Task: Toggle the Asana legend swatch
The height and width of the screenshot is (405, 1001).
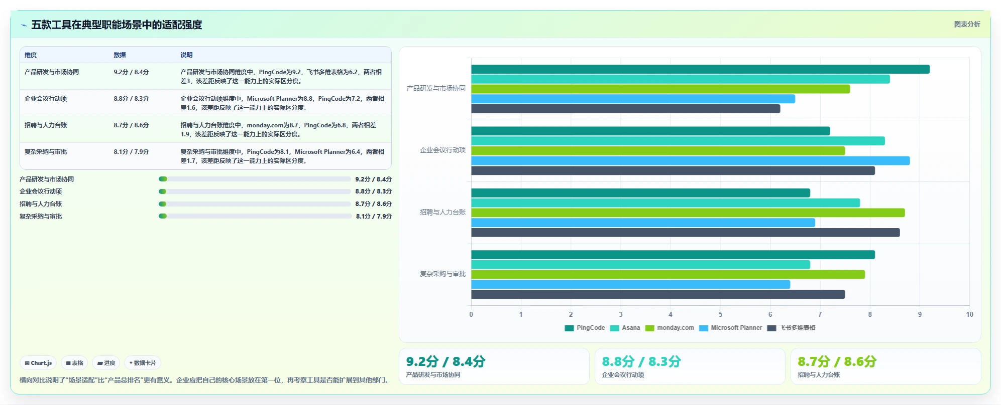Action: point(614,328)
